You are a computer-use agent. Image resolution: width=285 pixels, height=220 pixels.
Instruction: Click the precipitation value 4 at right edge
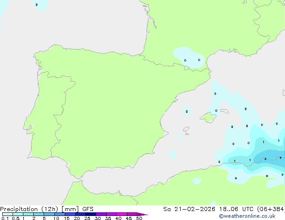[281, 158]
